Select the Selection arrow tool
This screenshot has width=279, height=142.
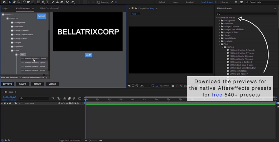tap(10, 2)
